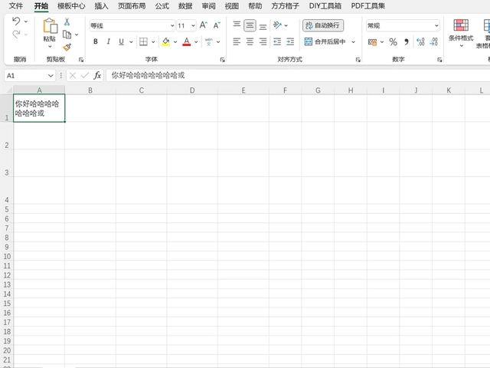The height and width of the screenshot is (368, 490).
Task: Open the font name dropdown
Action: coord(171,25)
